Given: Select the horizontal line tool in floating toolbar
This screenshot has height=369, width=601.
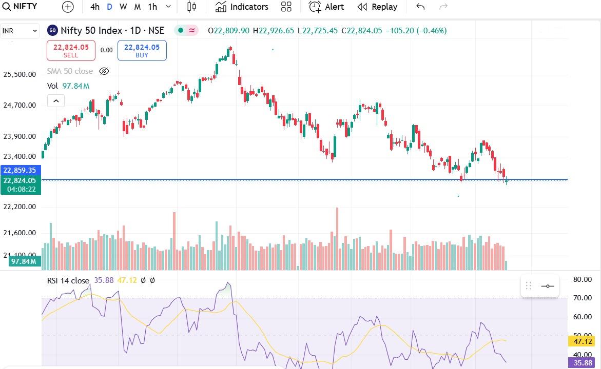Looking at the screenshot, I should tap(548, 286).
